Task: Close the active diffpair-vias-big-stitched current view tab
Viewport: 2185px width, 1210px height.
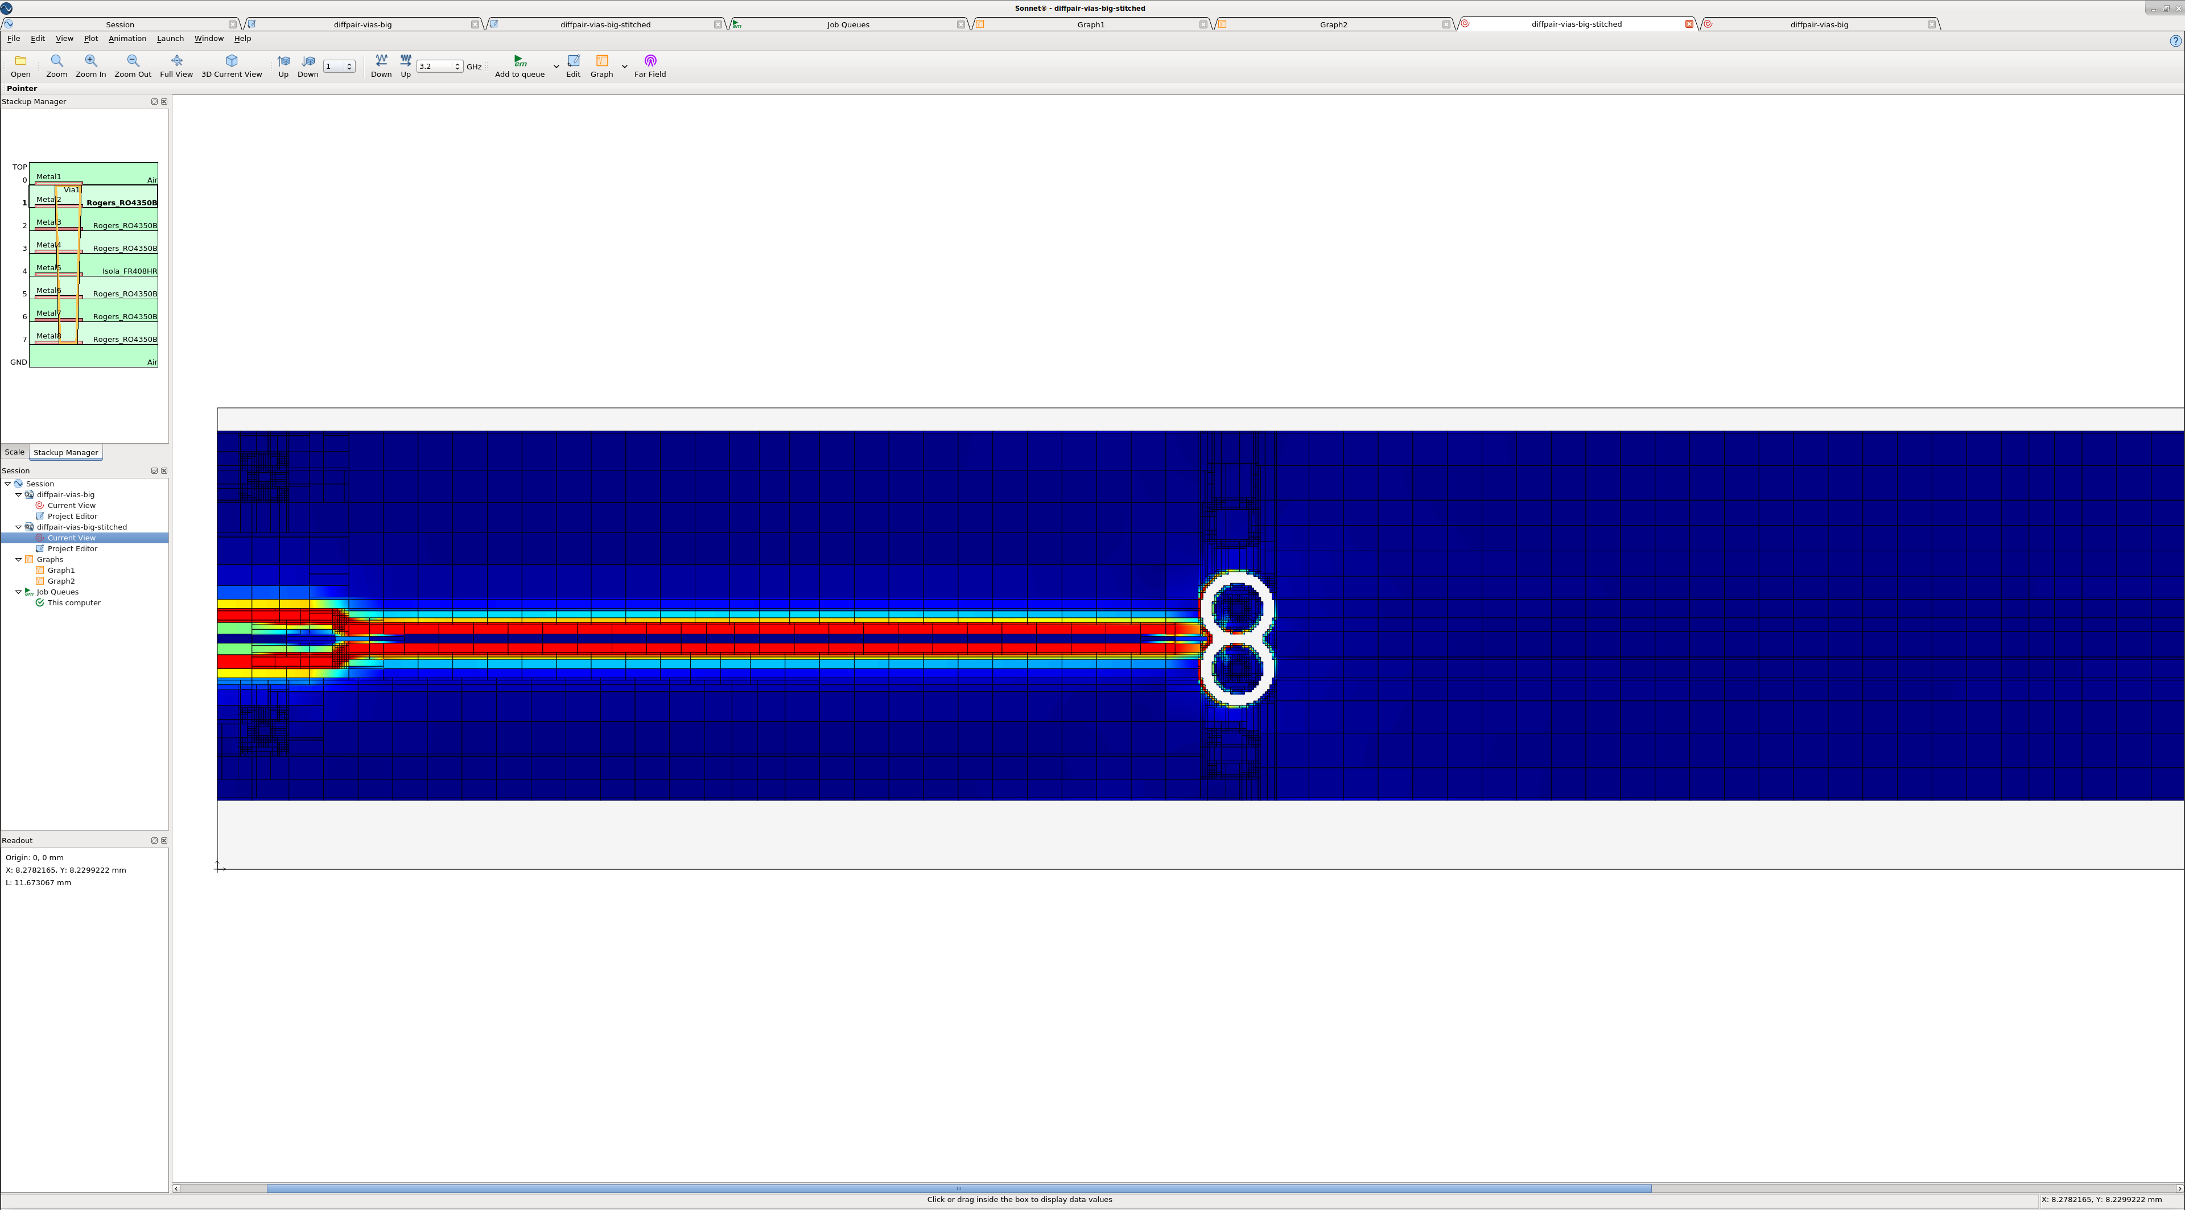Action: point(1689,24)
